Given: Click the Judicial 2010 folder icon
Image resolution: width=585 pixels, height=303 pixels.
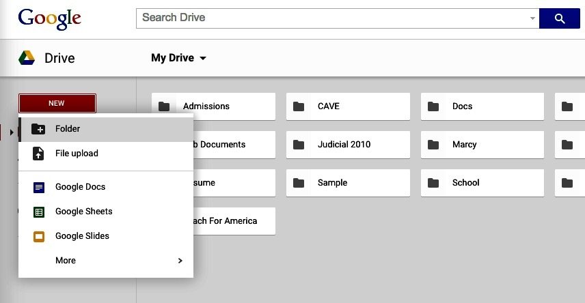Looking at the screenshot, I should pyautogui.click(x=299, y=145).
